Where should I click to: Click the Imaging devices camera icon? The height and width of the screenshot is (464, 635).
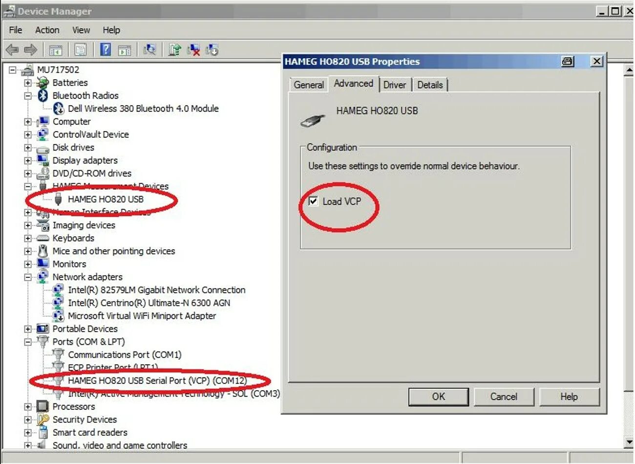pyautogui.click(x=43, y=225)
